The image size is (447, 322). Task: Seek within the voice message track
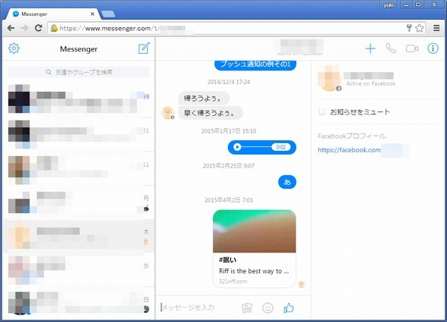point(256,147)
